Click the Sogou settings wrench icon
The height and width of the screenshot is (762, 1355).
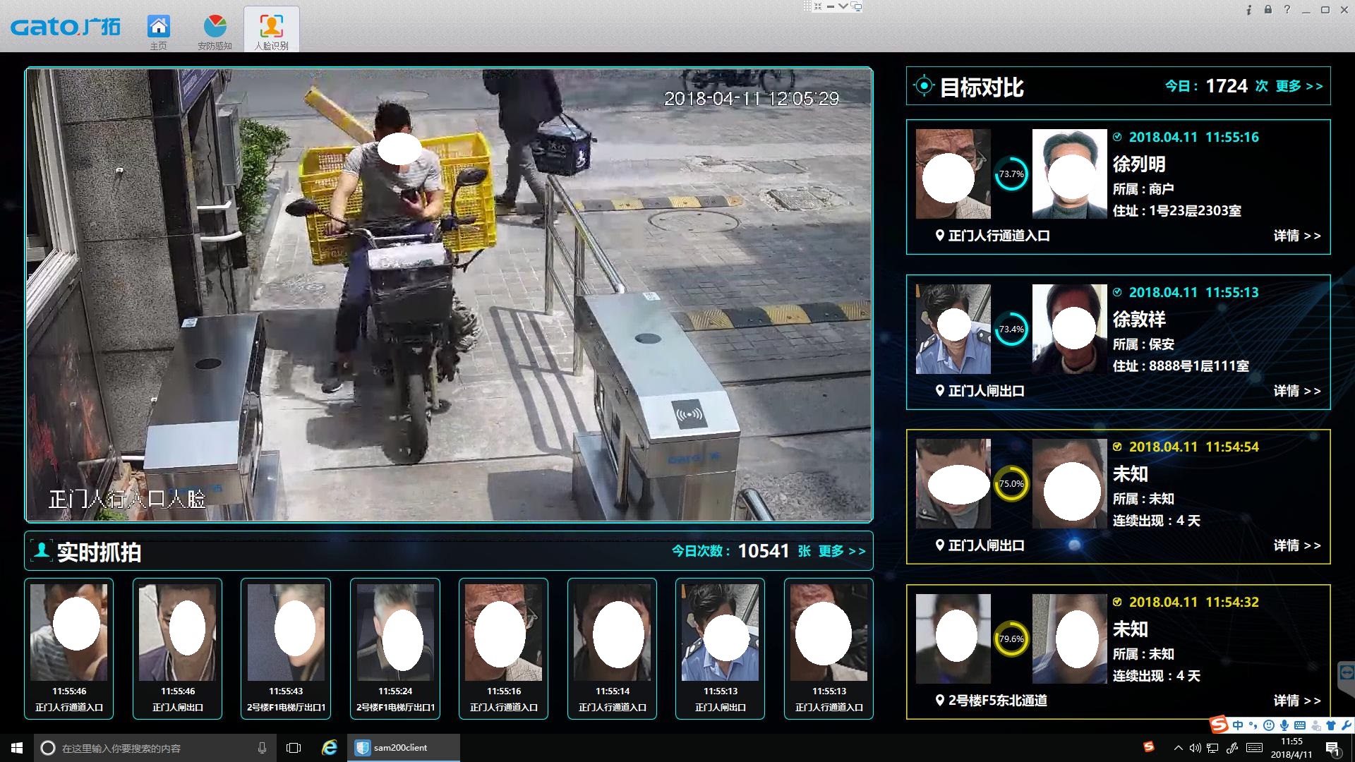tap(1347, 725)
